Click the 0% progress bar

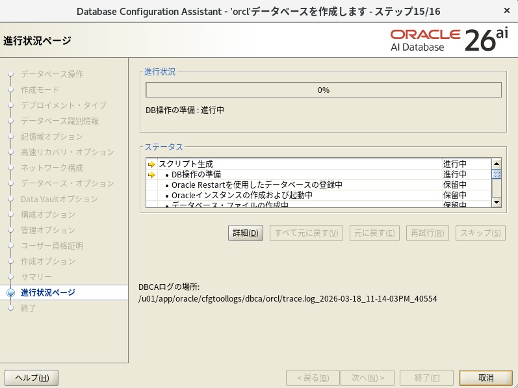(324, 90)
